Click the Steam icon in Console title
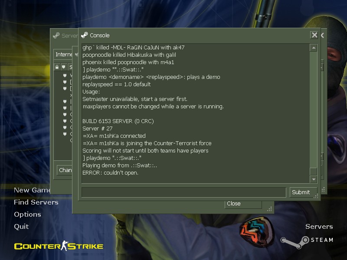This screenshot has height=260, width=347. tap(85, 35)
